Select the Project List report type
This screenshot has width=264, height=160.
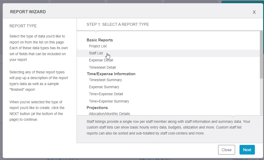[98, 46]
